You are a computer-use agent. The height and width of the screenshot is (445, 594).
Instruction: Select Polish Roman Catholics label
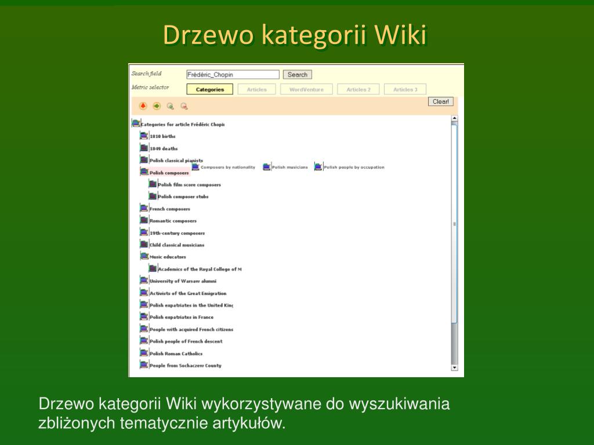(x=176, y=353)
